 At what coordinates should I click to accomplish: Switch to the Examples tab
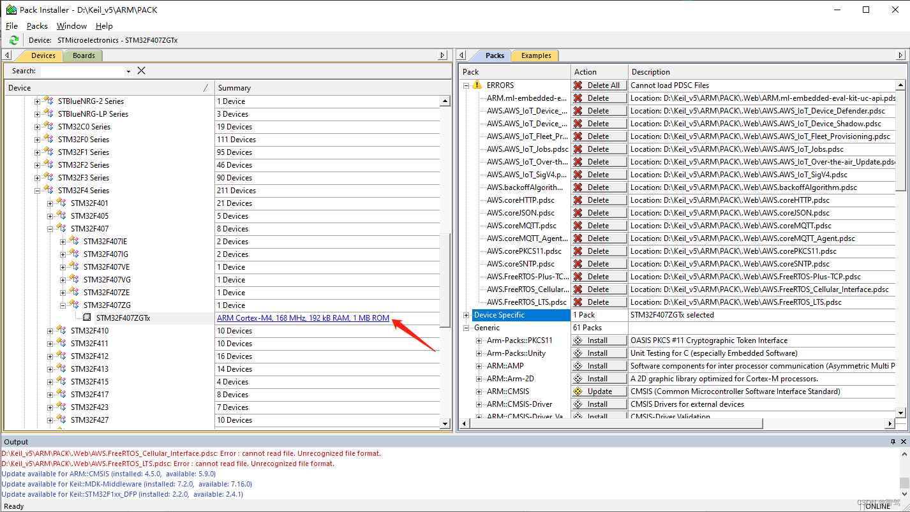click(x=536, y=55)
